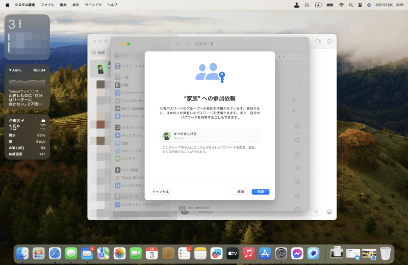Go back in System Settings toolbar
This screenshot has height=265, width=408.
click(x=178, y=44)
